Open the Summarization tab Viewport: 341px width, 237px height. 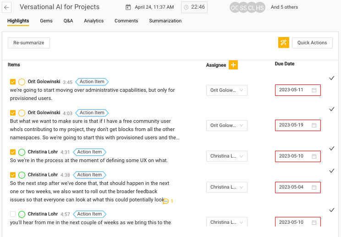pyautogui.click(x=165, y=21)
